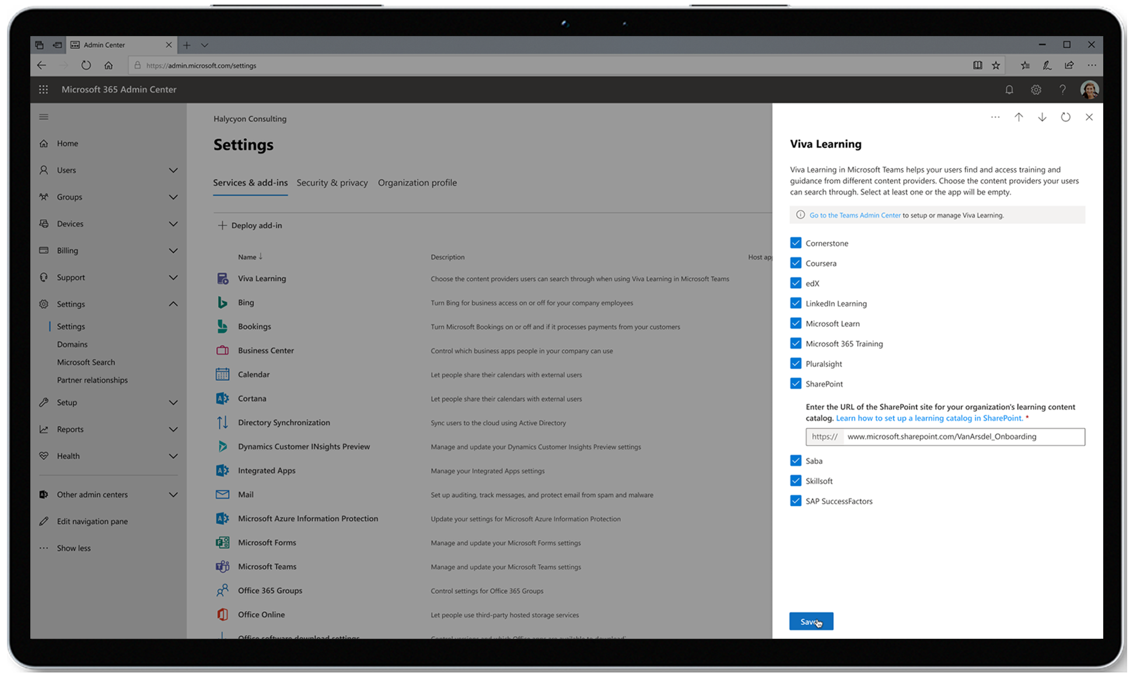The image size is (1133, 676).
Task: Click the Microsoft Teams settings icon
Action: coord(222,568)
